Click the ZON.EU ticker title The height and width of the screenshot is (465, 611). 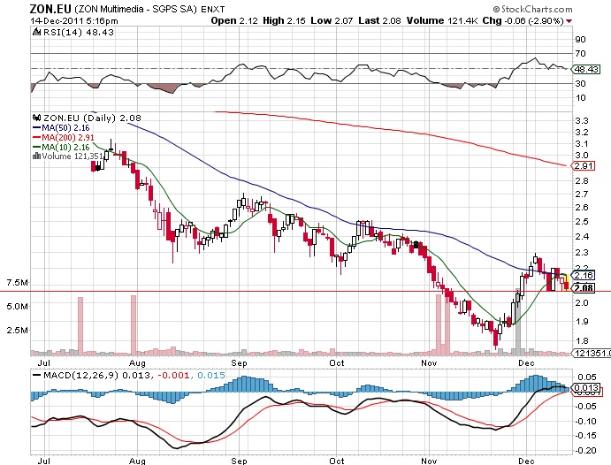[x=50, y=9]
